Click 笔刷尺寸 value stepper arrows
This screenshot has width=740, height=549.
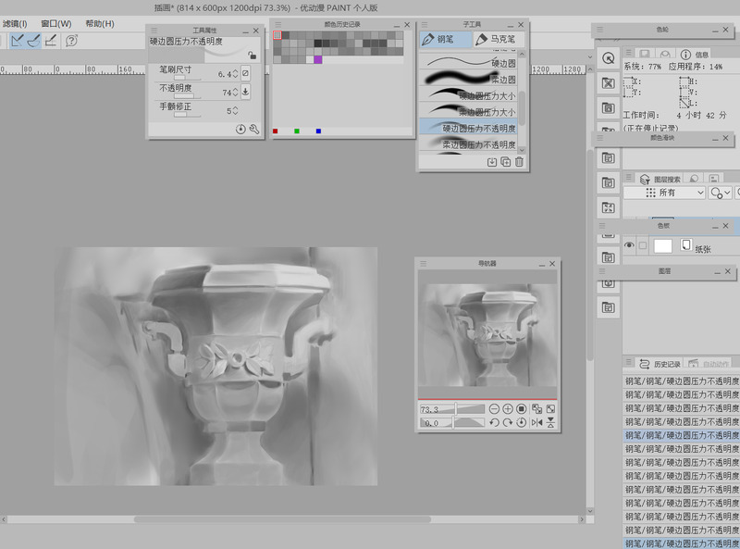click(x=235, y=73)
